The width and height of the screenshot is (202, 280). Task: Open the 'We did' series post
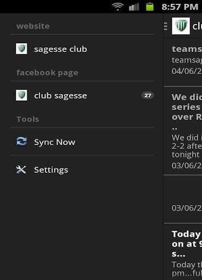click(183, 131)
